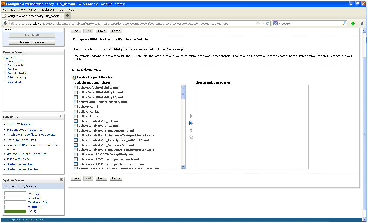Click the Release Configuration button
Image resolution: width=368 pixels, height=223 pixels.
point(32,42)
